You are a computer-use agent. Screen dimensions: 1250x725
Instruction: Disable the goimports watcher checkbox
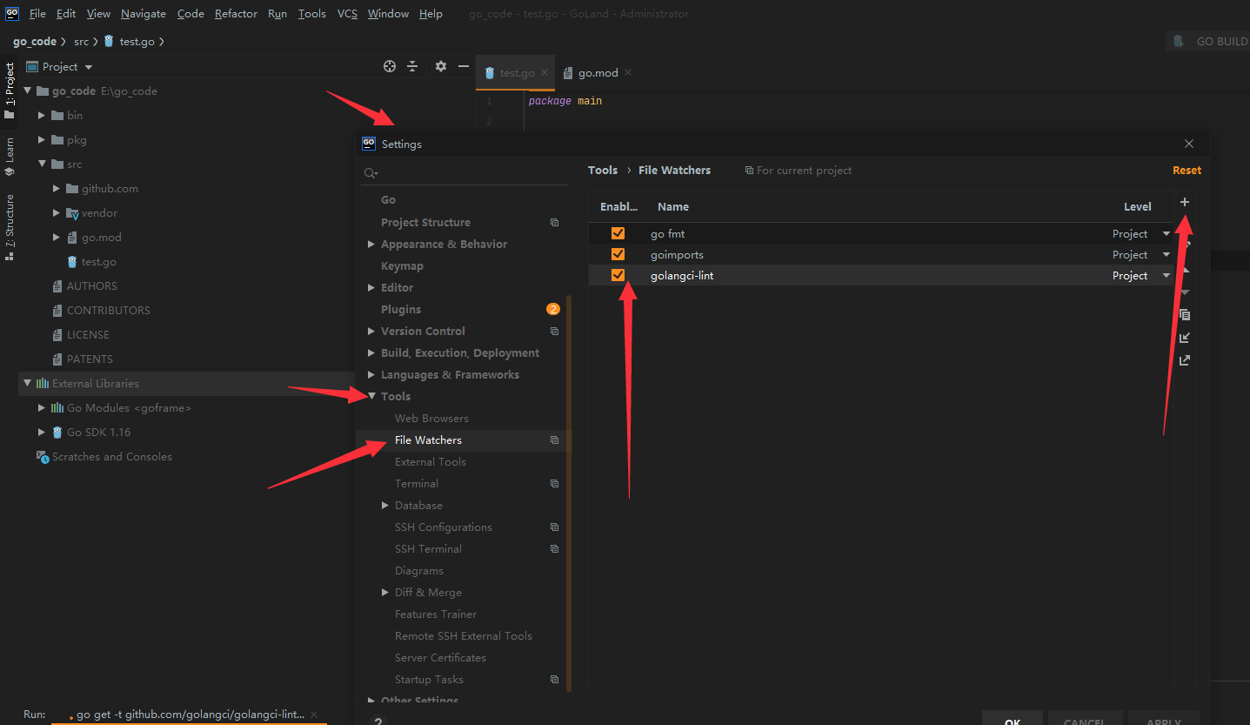[618, 254]
